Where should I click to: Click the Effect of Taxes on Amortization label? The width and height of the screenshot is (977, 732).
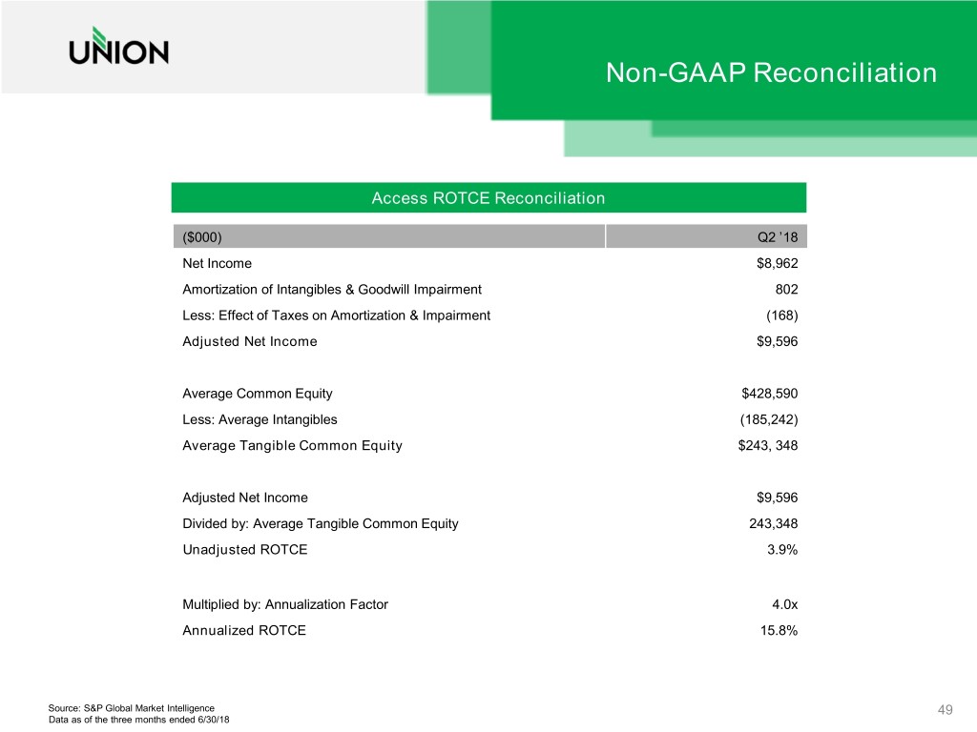336,315
